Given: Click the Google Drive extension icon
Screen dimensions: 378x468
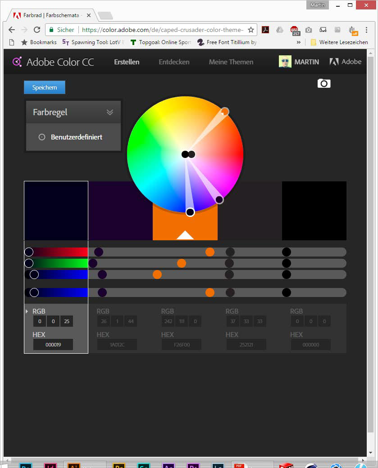Looking at the screenshot, I should [279, 30].
